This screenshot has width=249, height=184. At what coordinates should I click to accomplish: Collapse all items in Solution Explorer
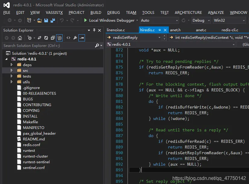53,38
